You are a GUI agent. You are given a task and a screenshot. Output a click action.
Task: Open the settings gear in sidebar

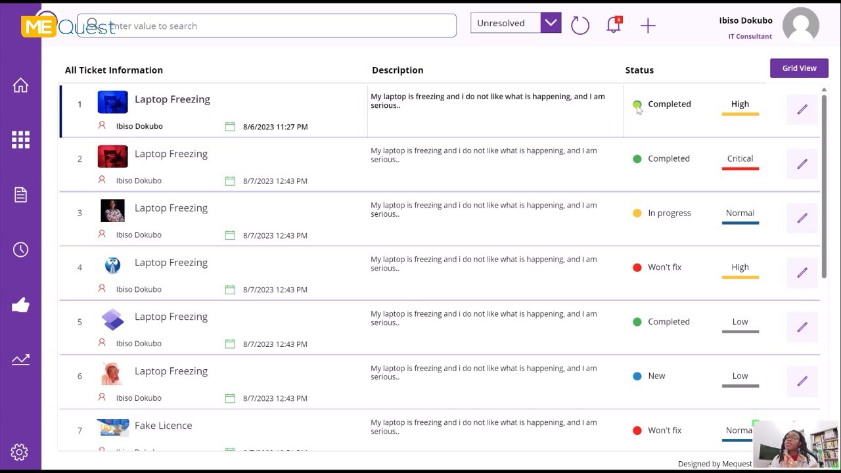point(19,452)
